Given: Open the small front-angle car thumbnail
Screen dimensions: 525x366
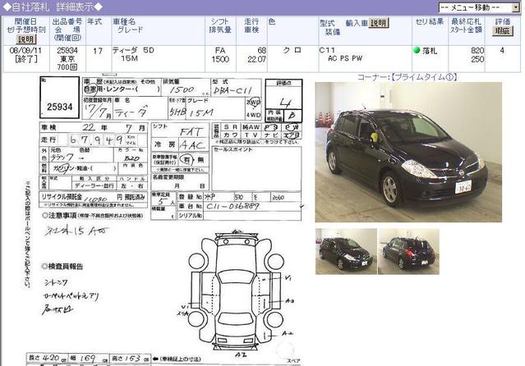Looking at the screenshot, I should click(x=346, y=251).
